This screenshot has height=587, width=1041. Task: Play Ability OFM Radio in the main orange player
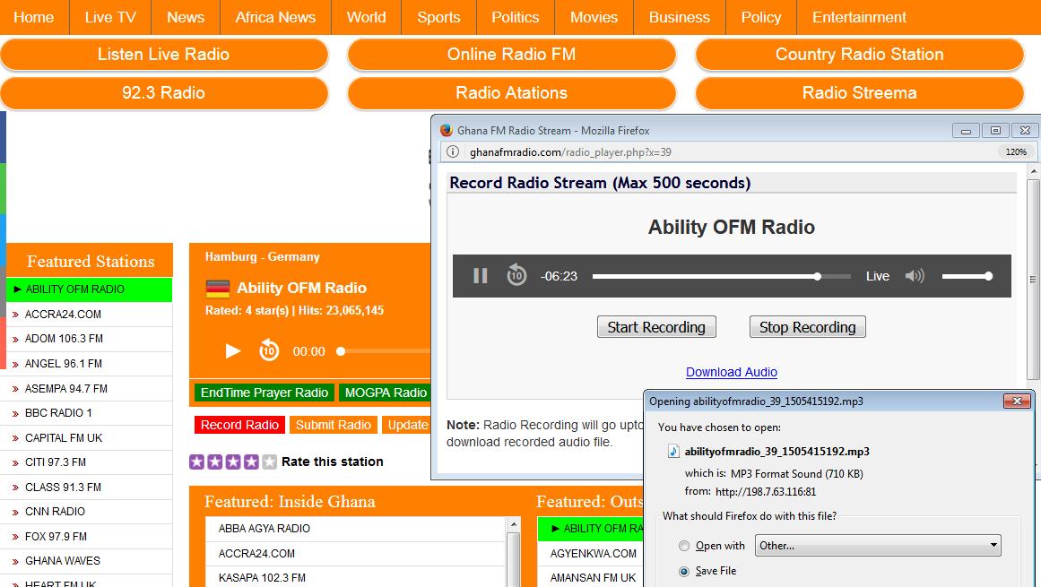232,351
